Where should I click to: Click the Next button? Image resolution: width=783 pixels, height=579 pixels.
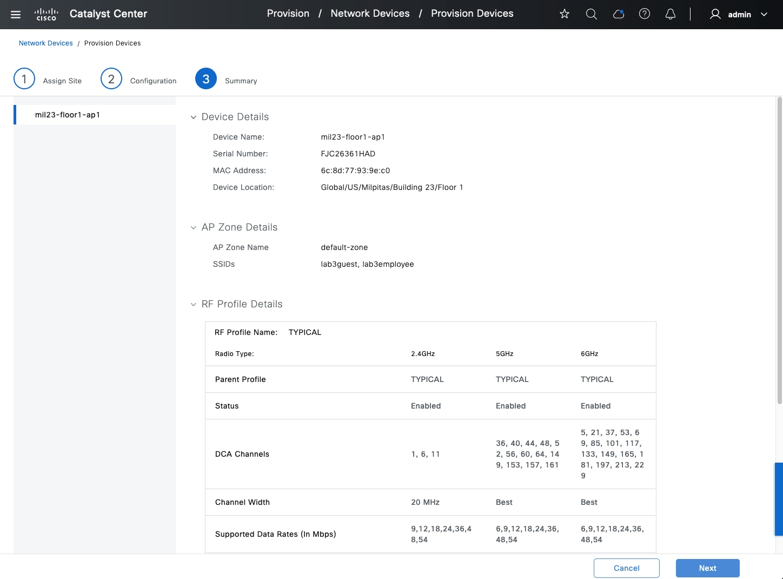click(x=707, y=568)
